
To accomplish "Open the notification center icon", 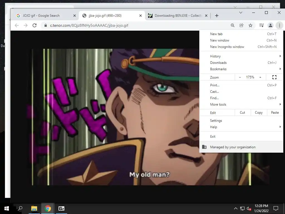I will pyautogui.click(x=276, y=208).
